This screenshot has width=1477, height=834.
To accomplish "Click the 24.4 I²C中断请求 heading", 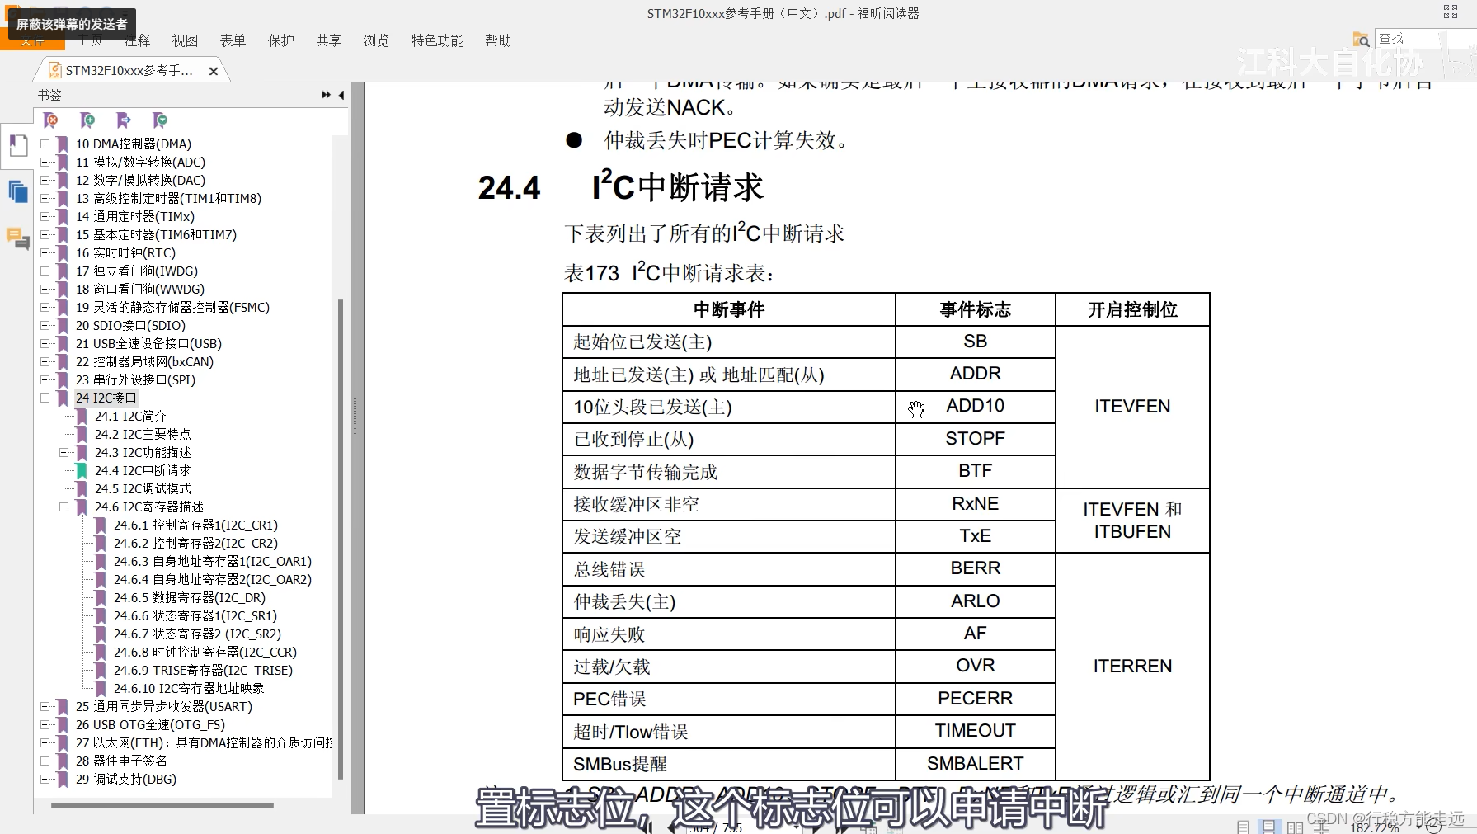I will click(x=621, y=187).
